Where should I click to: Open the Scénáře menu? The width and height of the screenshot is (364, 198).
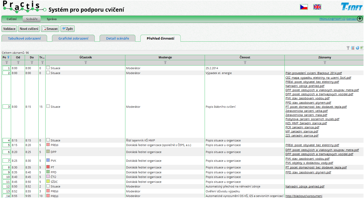(x=32, y=19)
